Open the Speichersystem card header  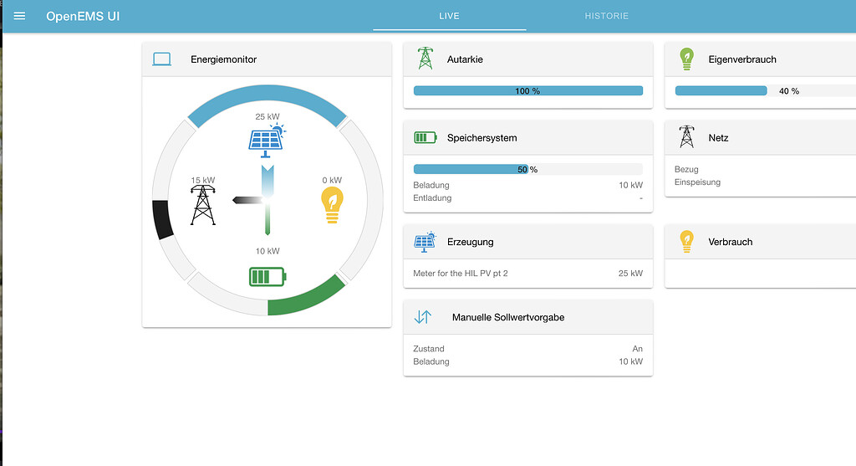[x=528, y=138]
